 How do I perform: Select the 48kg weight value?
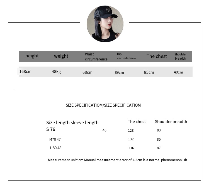(56, 72)
